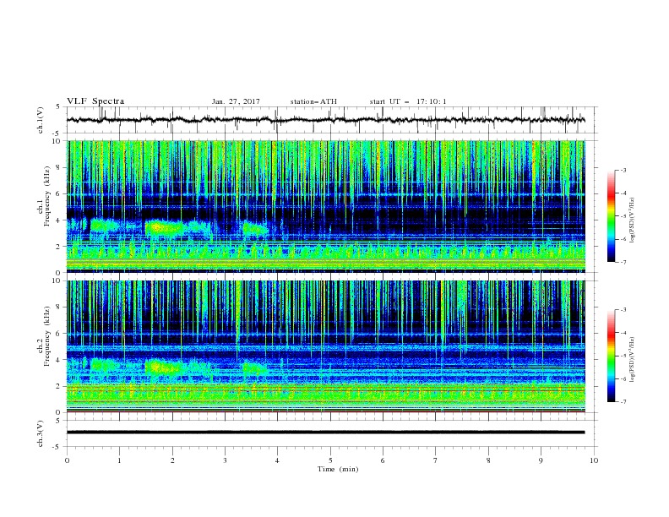Screen dimensions: 669x517
Task: Click the time axis tick label '9'
Action: point(541,460)
